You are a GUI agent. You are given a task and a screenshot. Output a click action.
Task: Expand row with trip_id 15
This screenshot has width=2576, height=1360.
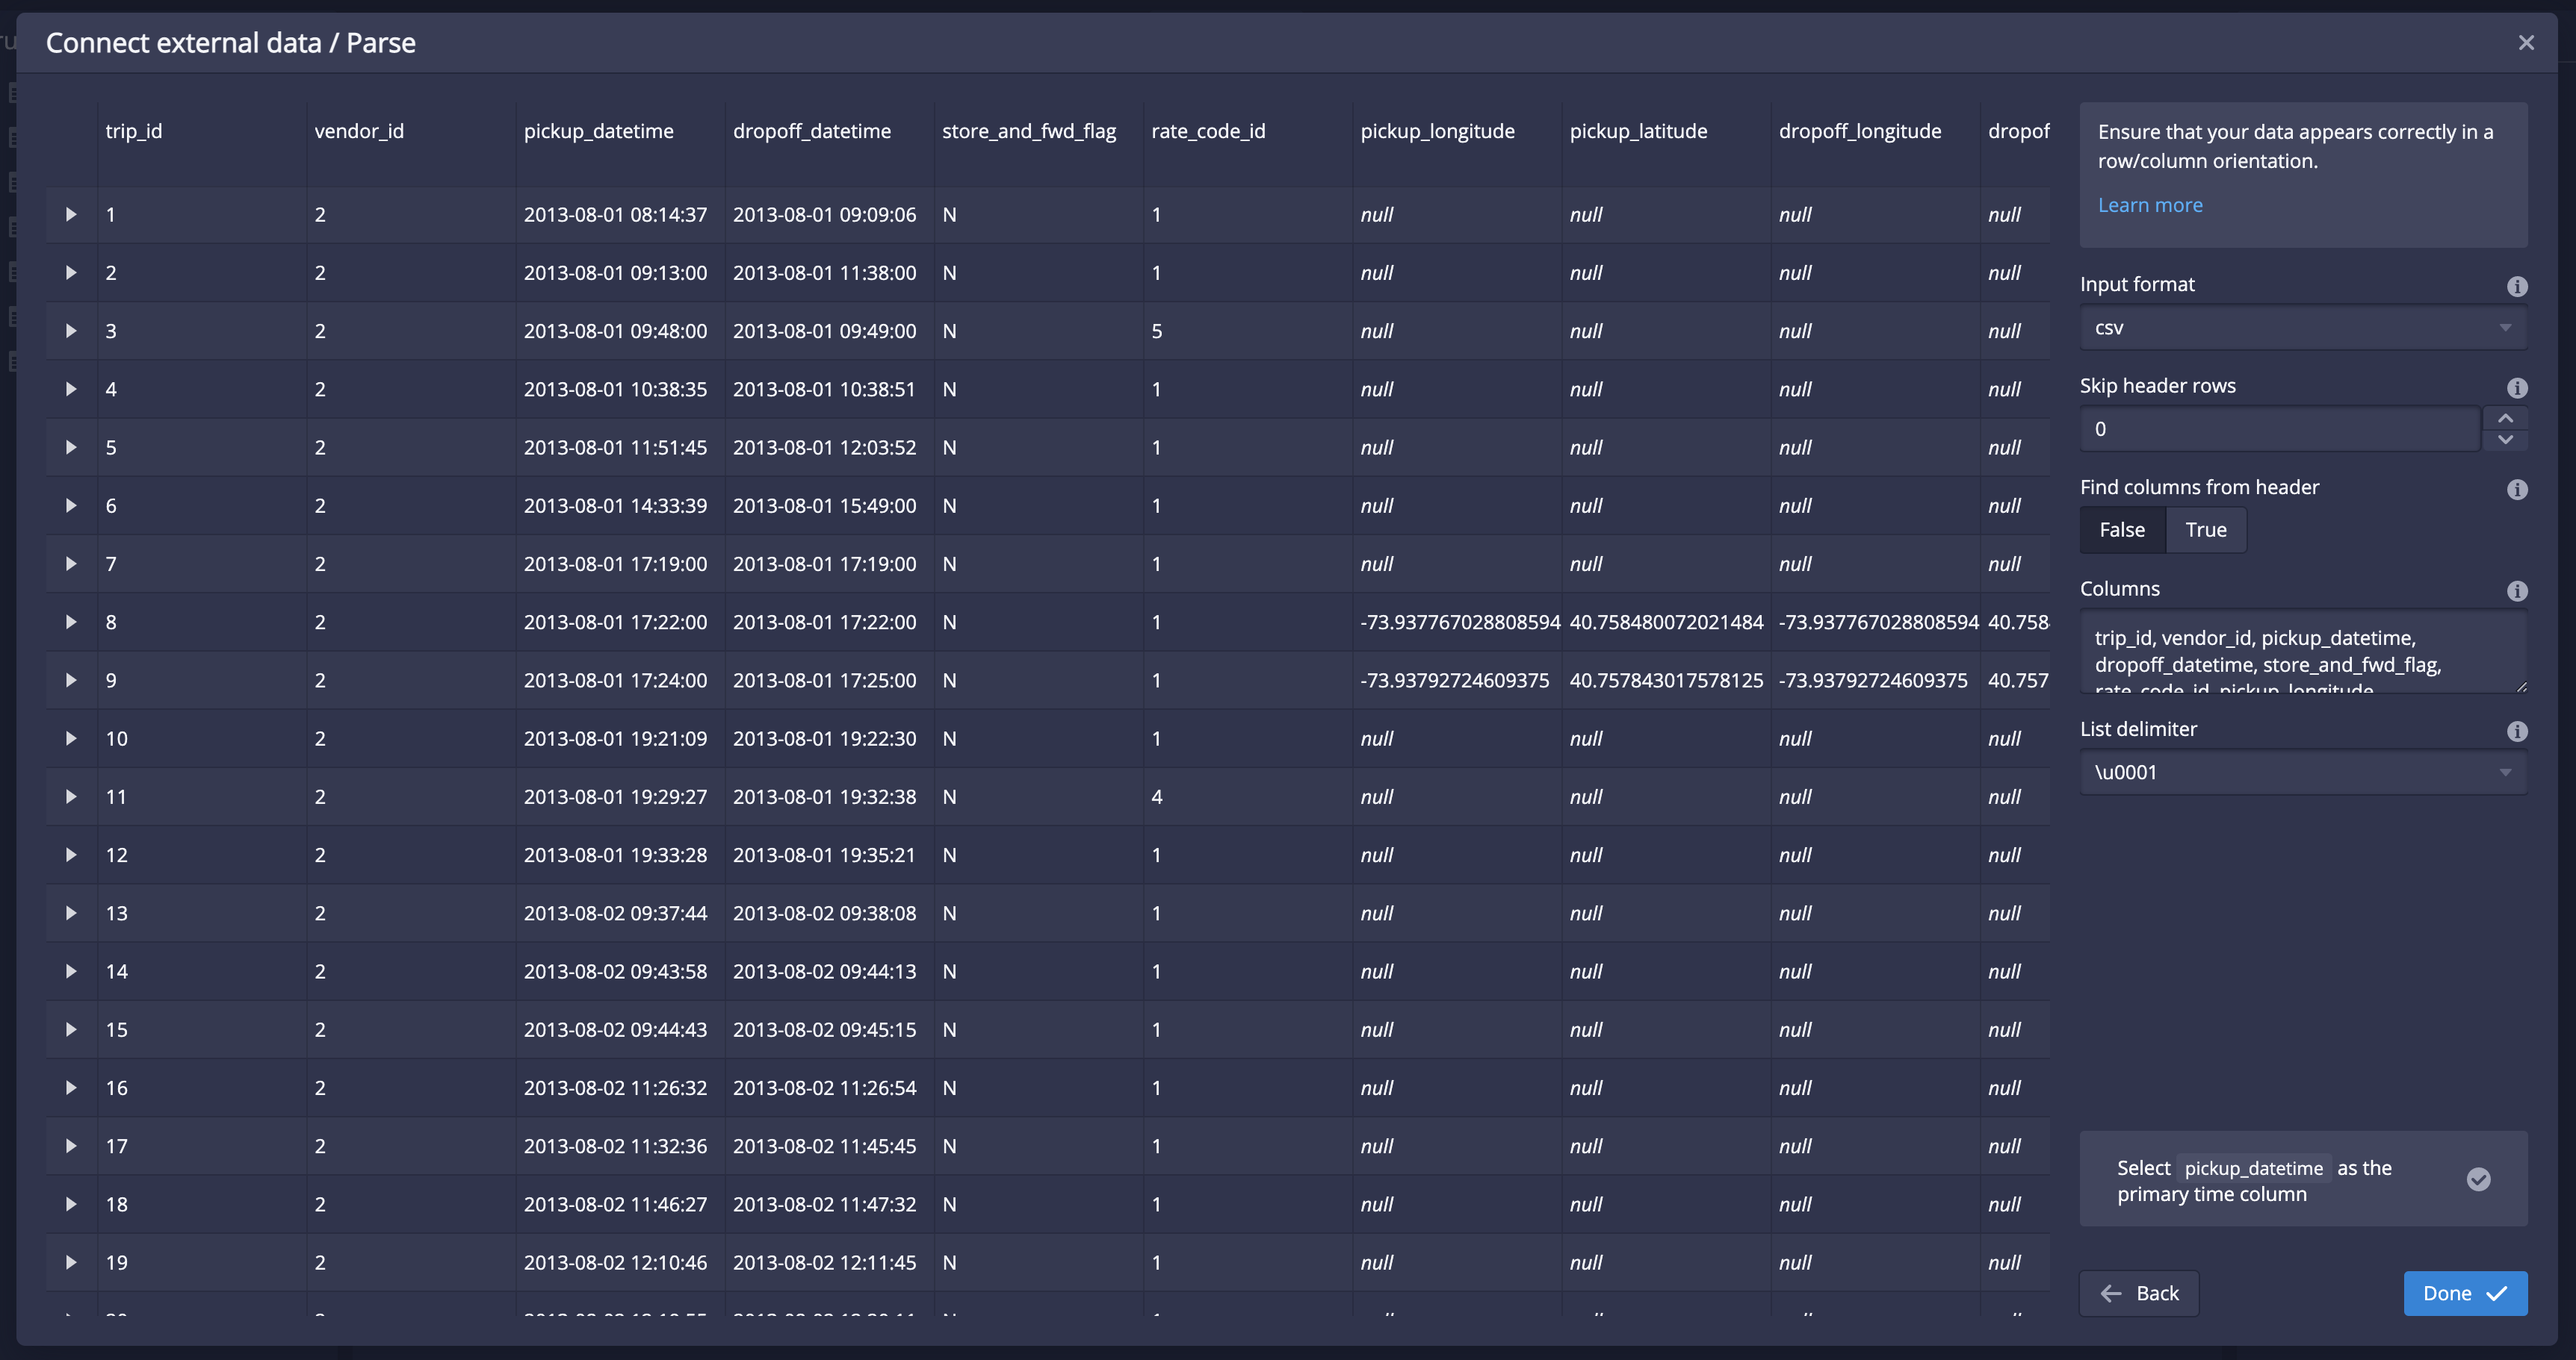pos(71,1029)
